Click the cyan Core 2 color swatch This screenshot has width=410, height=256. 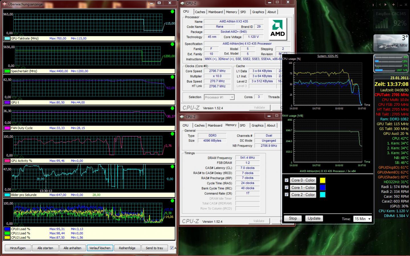(323, 194)
